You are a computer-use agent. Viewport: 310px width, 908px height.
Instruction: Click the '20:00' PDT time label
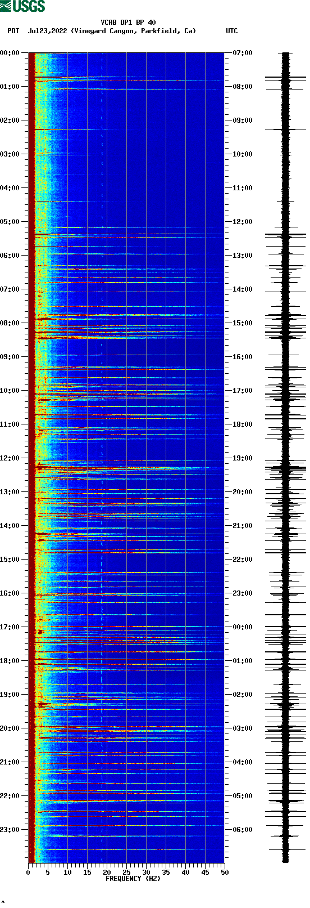(x=10, y=728)
